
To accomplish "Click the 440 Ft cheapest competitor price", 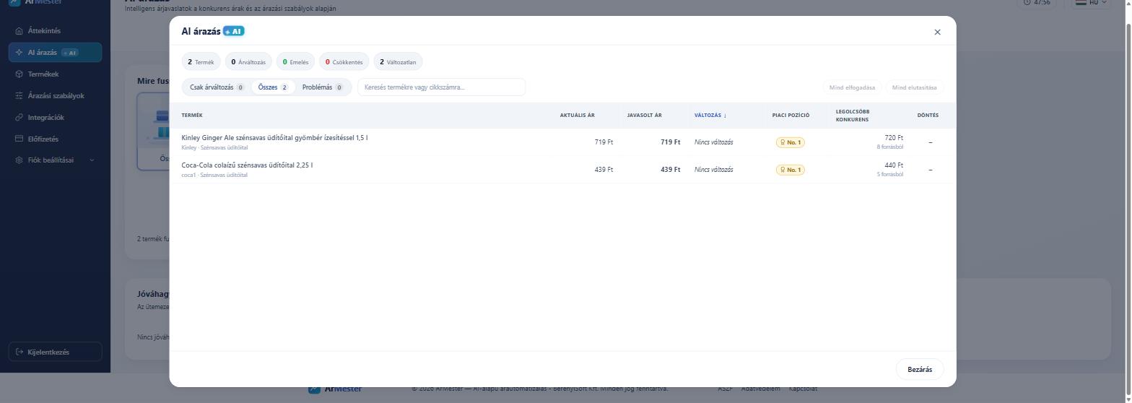I will click(x=894, y=165).
